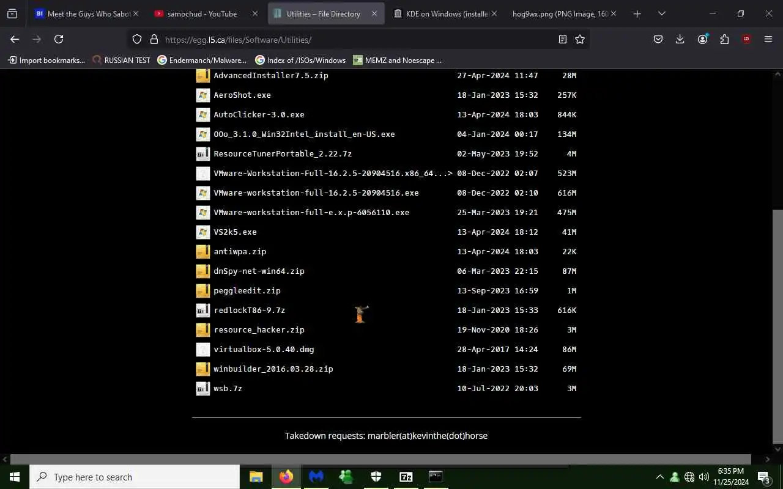Image resolution: width=783 pixels, height=489 pixels.
Task: Open 7-Zip from the taskbar
Action: (x=406, y=477)
